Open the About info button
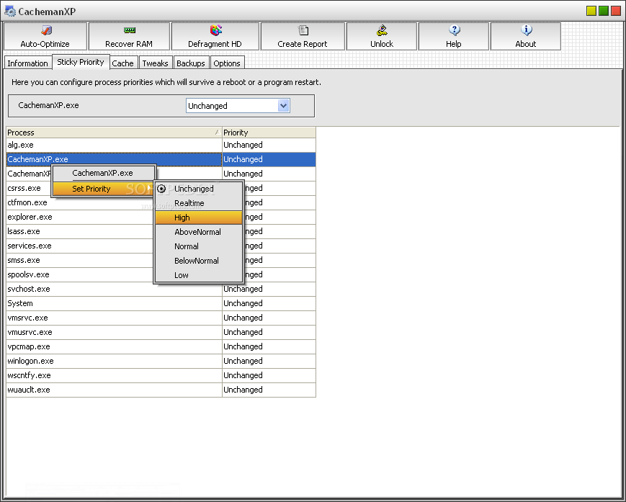The image size is (626, 502). coord(525,36)
